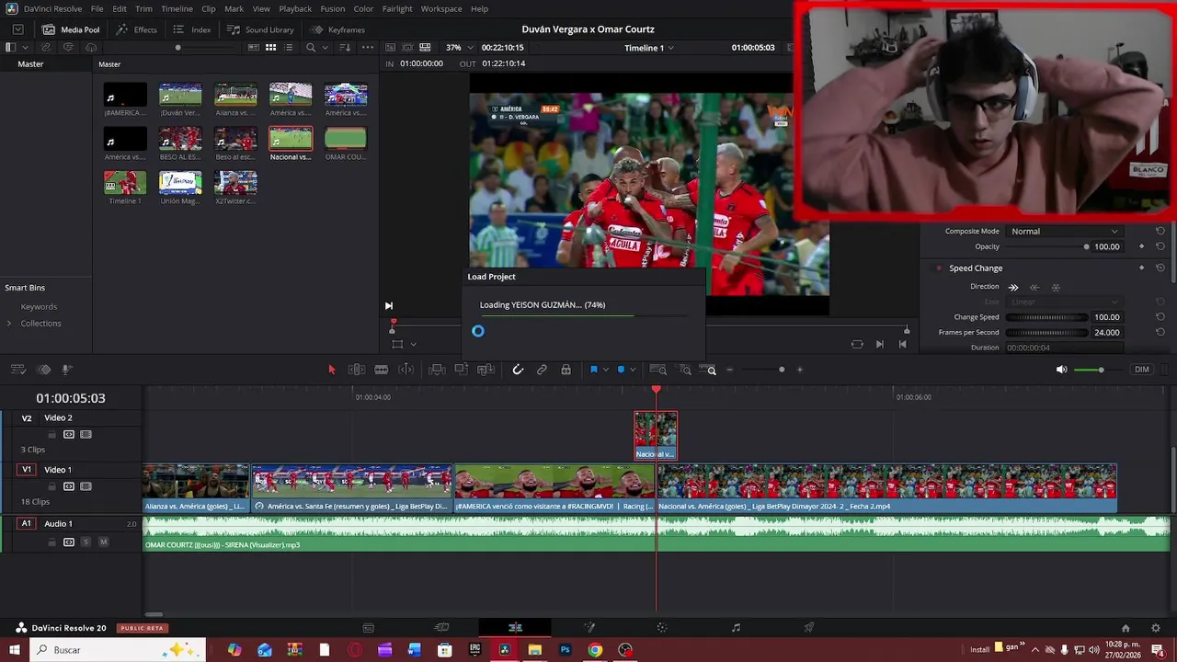
Task: Select the arrow Selection Mode tool
Action: [x=332, y=370]
